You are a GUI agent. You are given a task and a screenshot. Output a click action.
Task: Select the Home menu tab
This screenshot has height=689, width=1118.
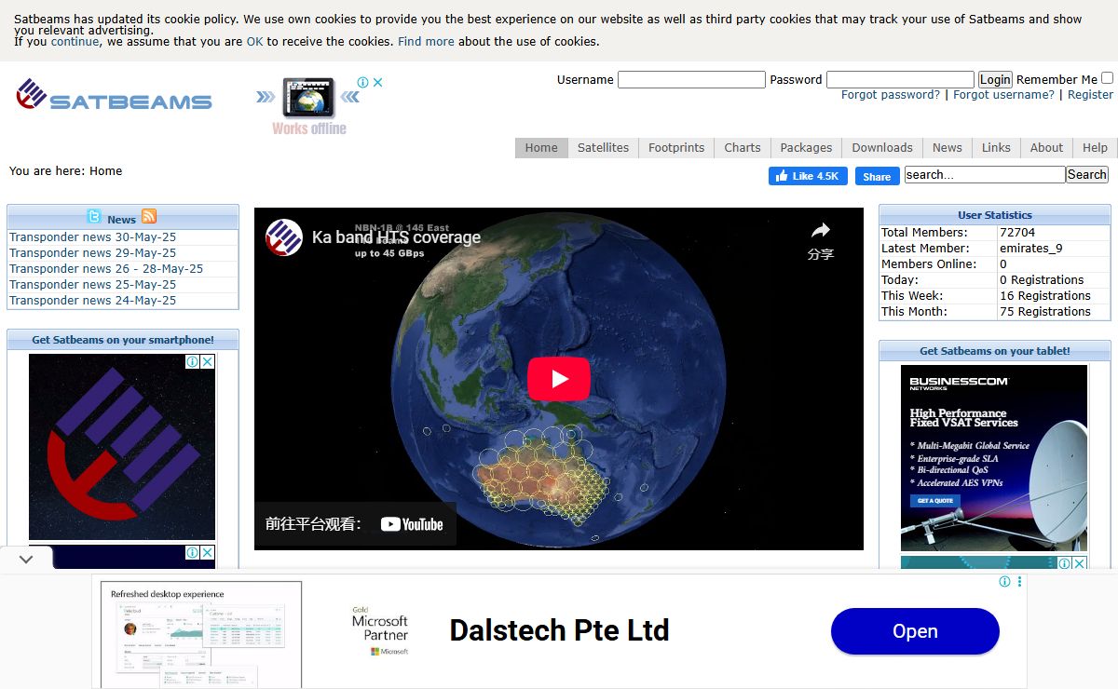pos(541,148)
